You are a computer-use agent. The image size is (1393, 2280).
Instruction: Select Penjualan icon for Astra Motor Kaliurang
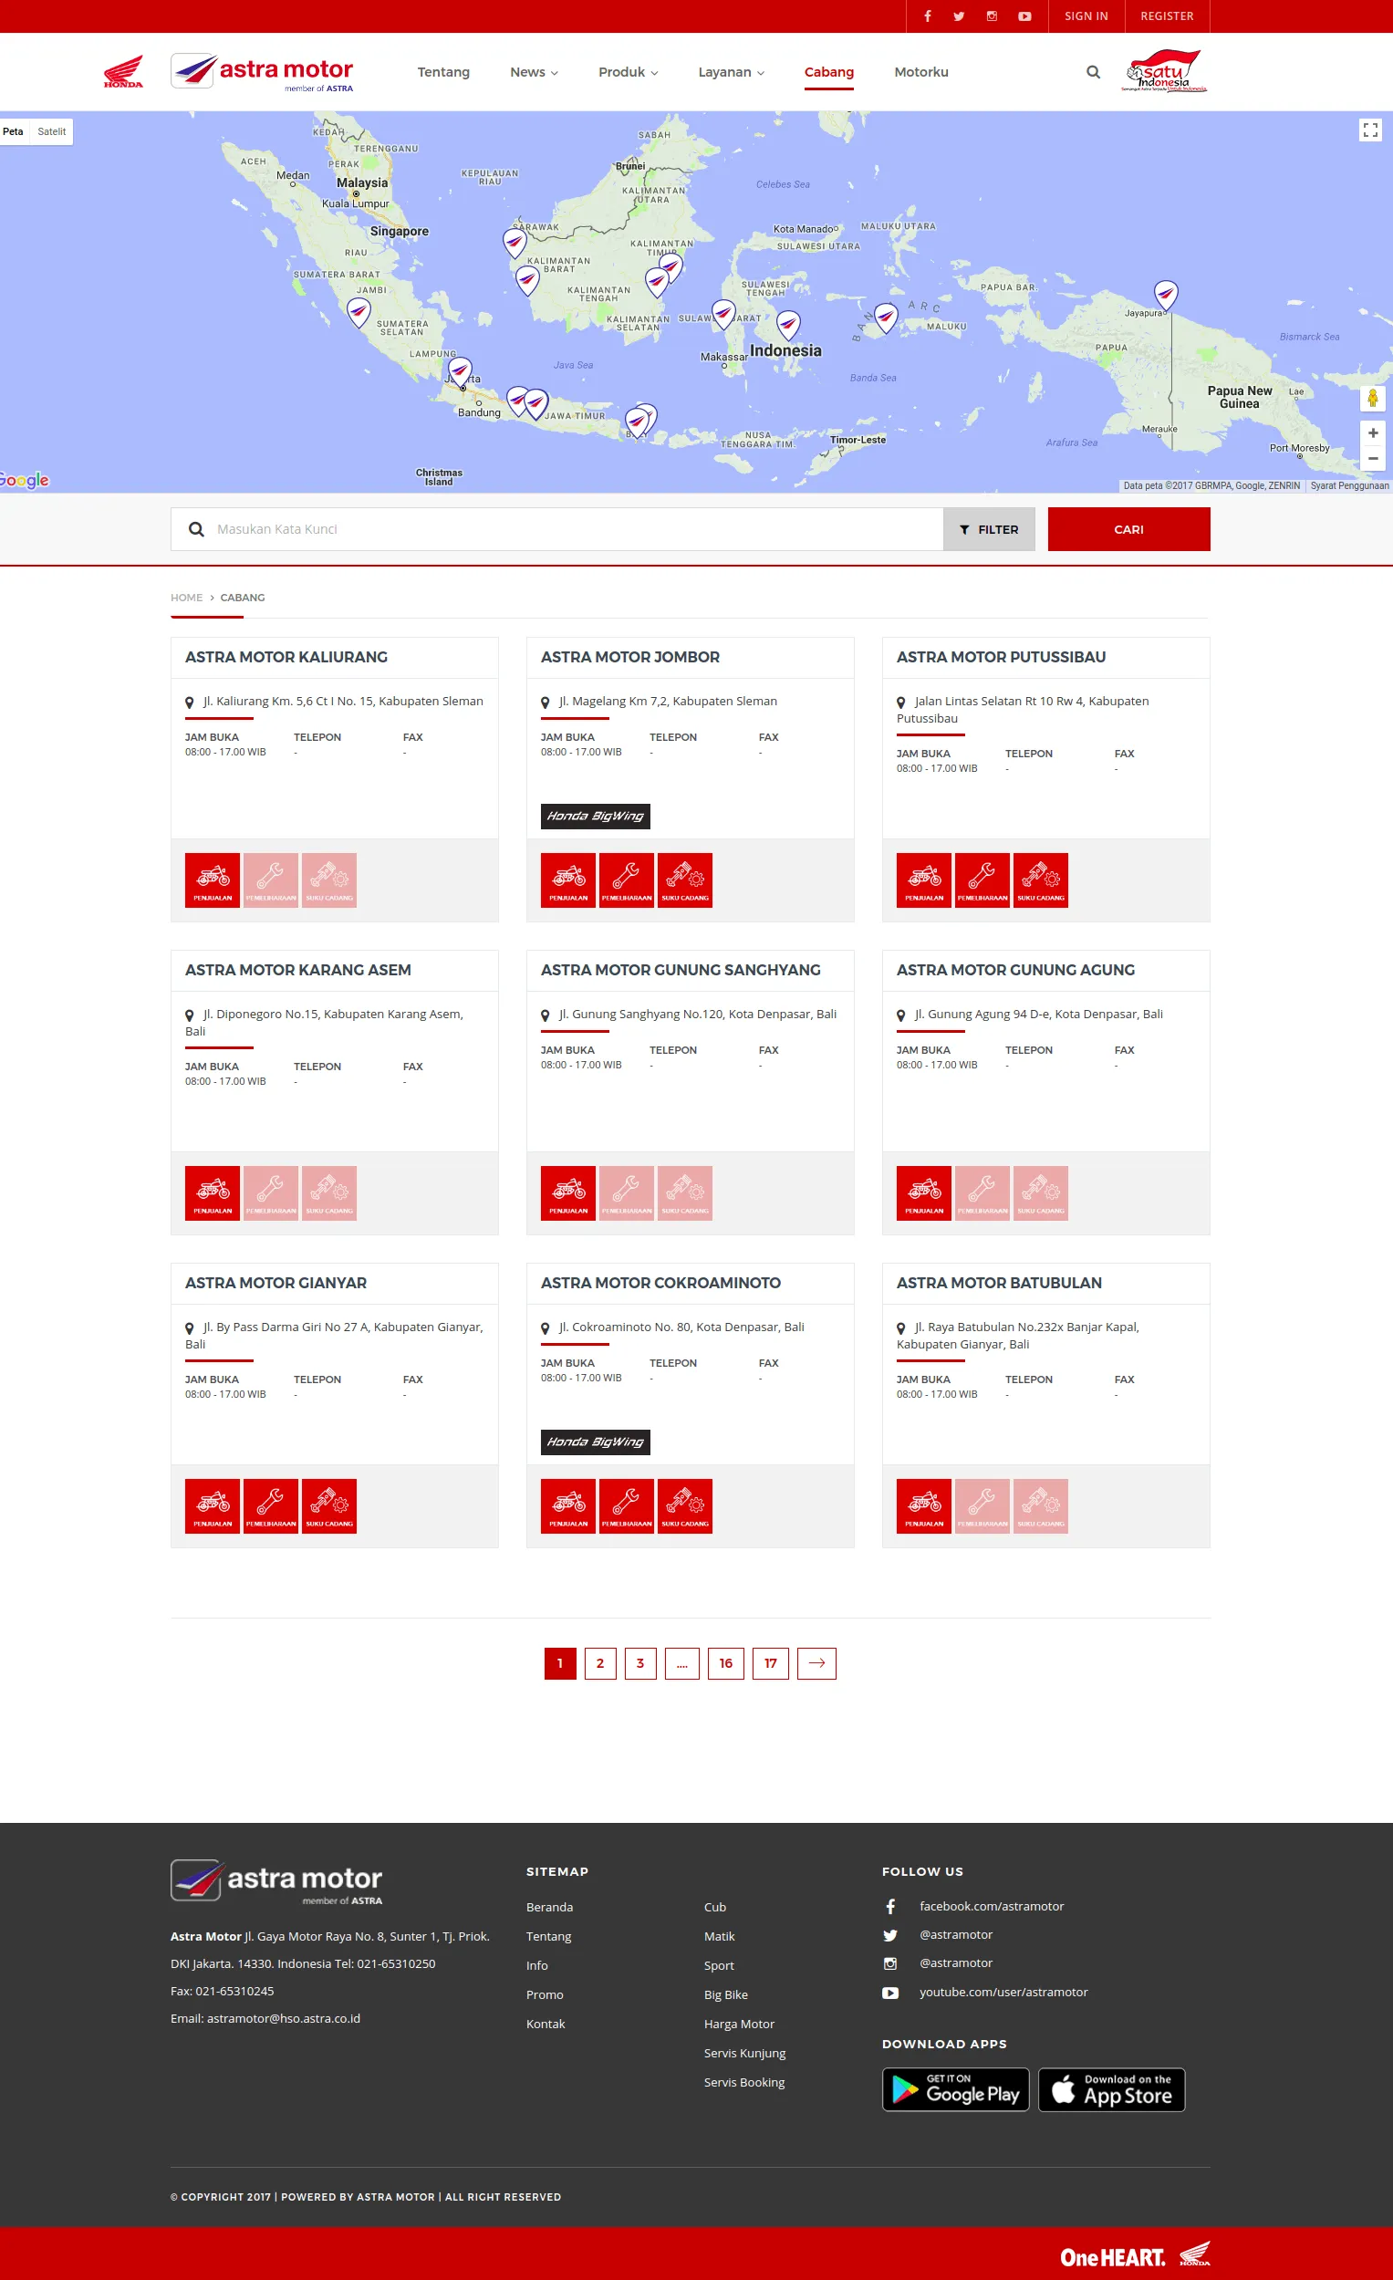tap(212, 880)
